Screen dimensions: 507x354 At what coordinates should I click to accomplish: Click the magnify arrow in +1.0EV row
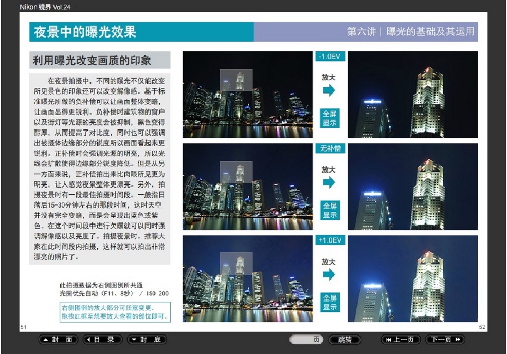[x=329, y=274]
